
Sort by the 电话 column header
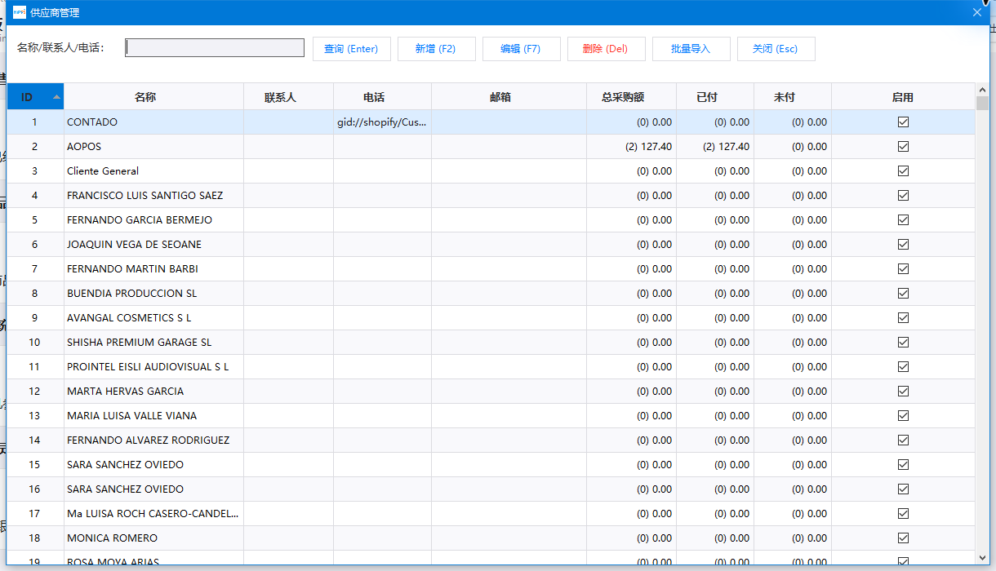click(382, 97)
